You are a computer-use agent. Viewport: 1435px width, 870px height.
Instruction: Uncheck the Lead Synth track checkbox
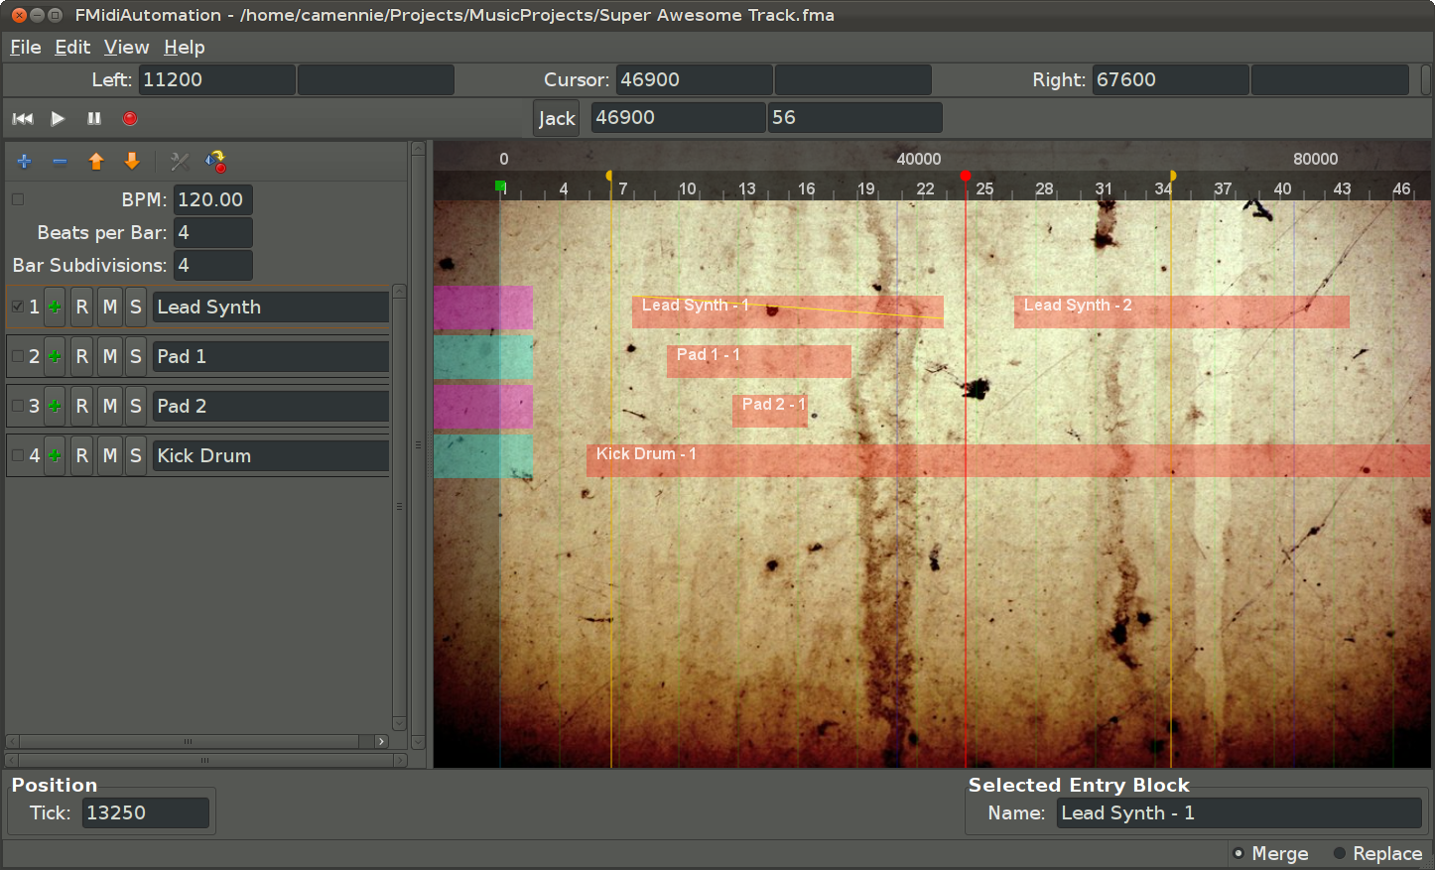coord(18,307)
